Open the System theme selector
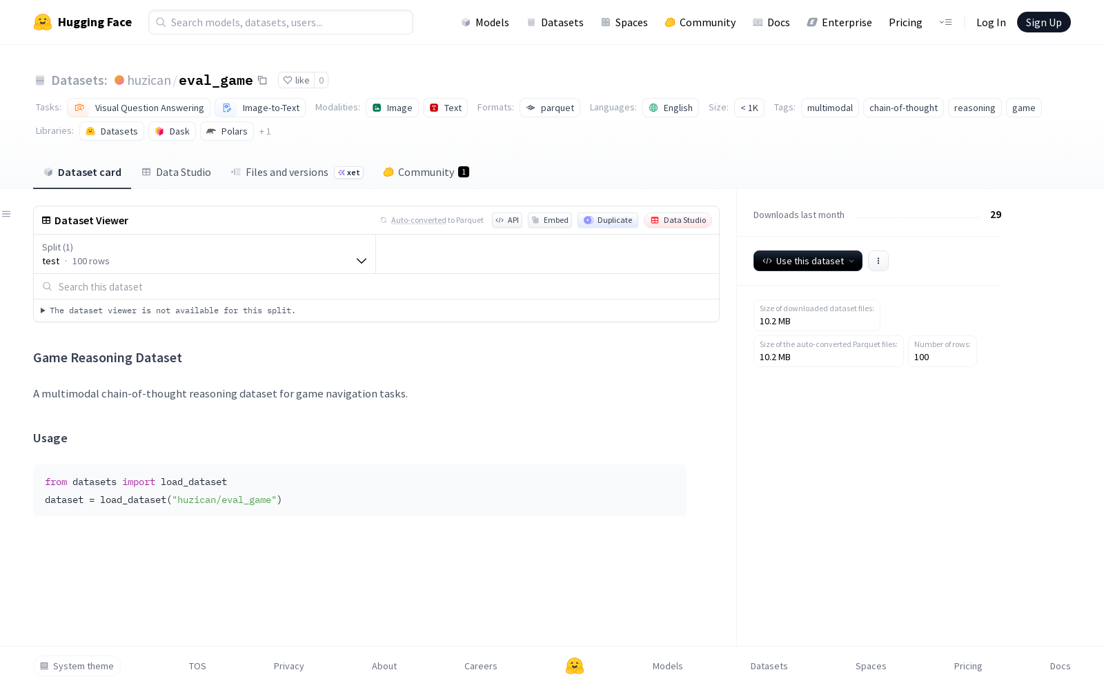 [x=77, y=666]
